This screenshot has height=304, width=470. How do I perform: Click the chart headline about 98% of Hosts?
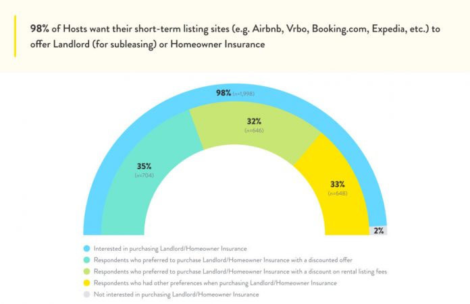point(235,36)
